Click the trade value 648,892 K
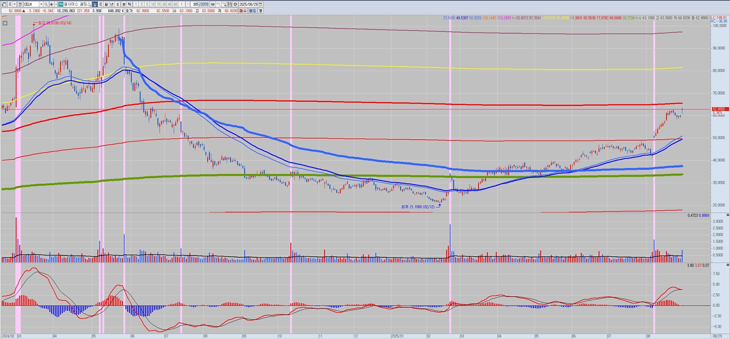The width and height of the screenshot is (730, 339). (x=116, y=11)
